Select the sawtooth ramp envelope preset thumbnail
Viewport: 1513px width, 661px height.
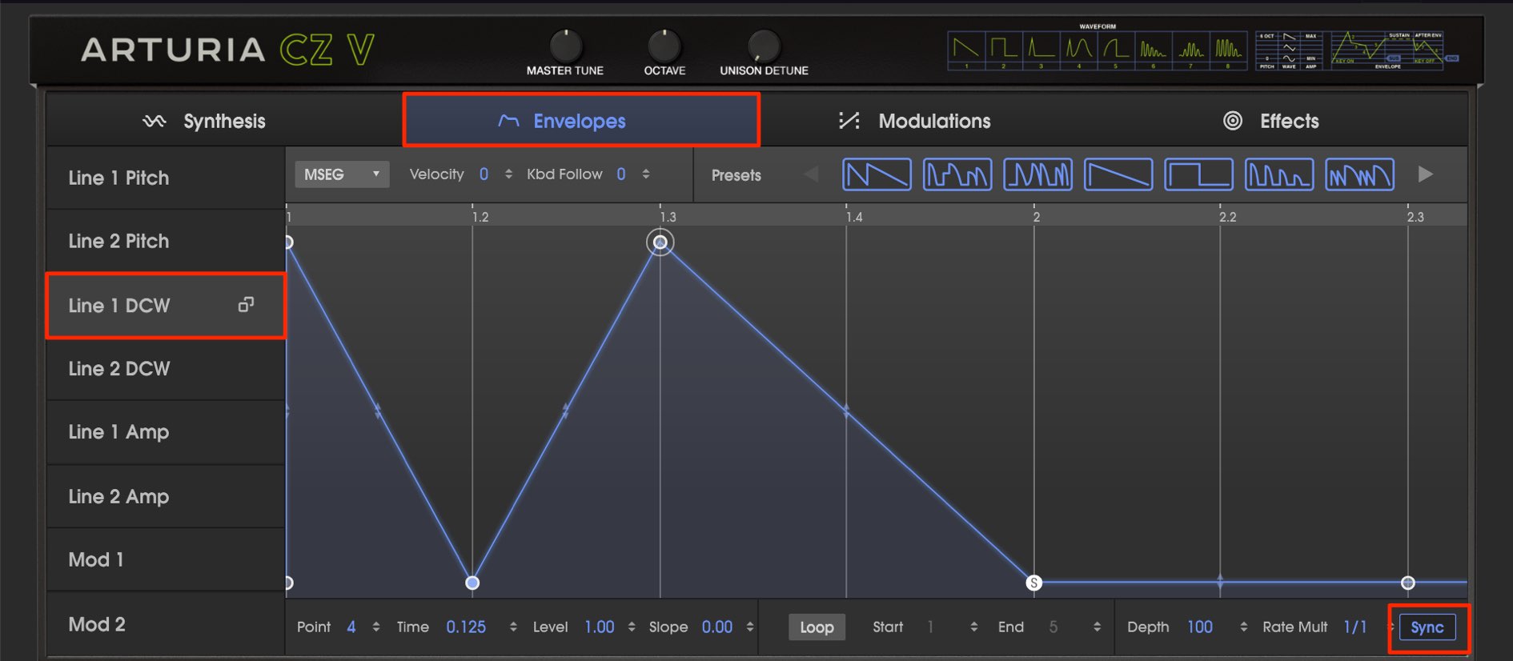[877, 174]
